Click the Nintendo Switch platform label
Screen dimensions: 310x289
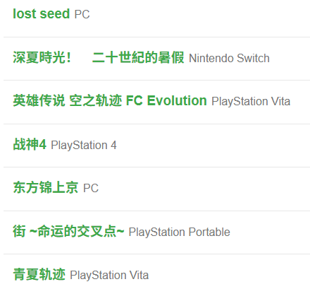[x=229, y=58]
